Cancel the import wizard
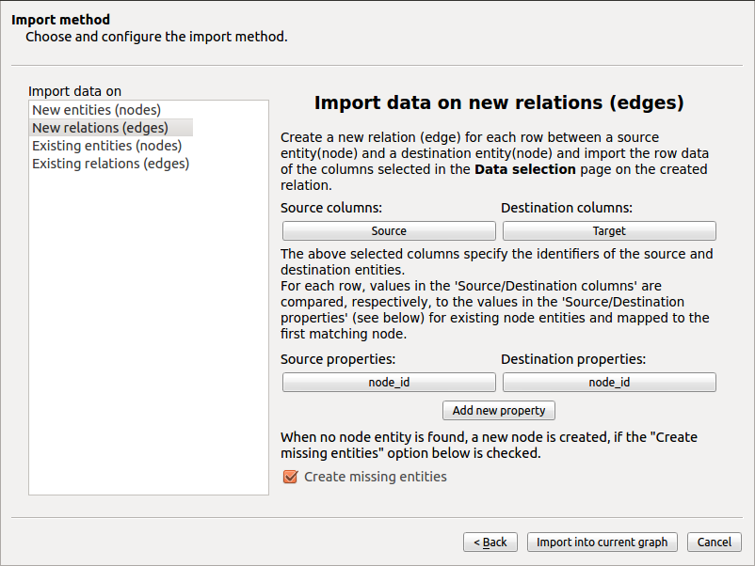Image resolution: width=755 pixels, height=566 pixels. pos(715,542)
